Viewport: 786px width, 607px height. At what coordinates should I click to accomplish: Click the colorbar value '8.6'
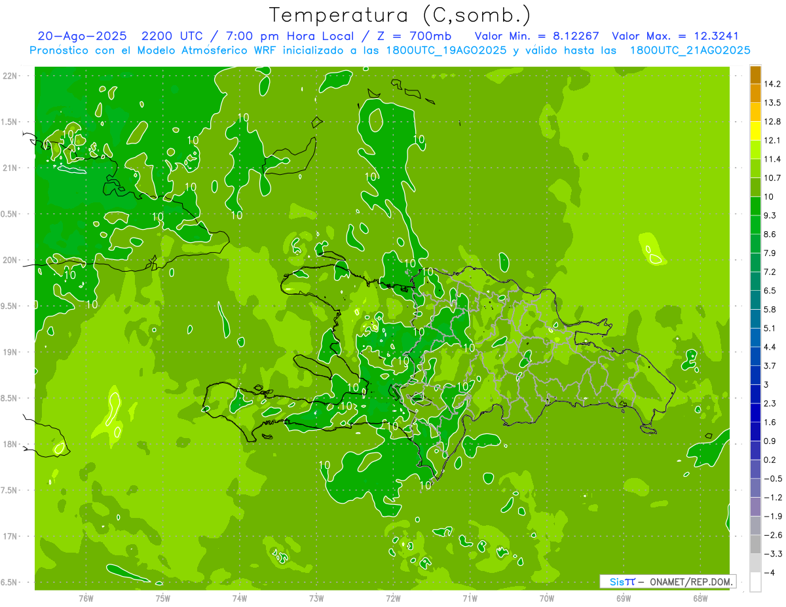[770, 234]
